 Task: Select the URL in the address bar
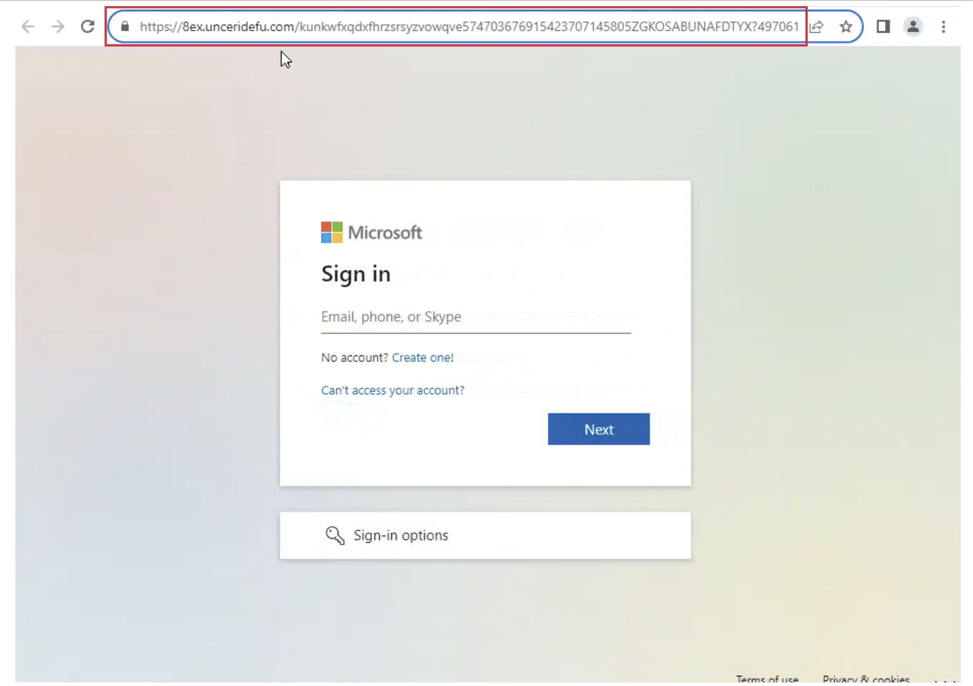[469, 26]
